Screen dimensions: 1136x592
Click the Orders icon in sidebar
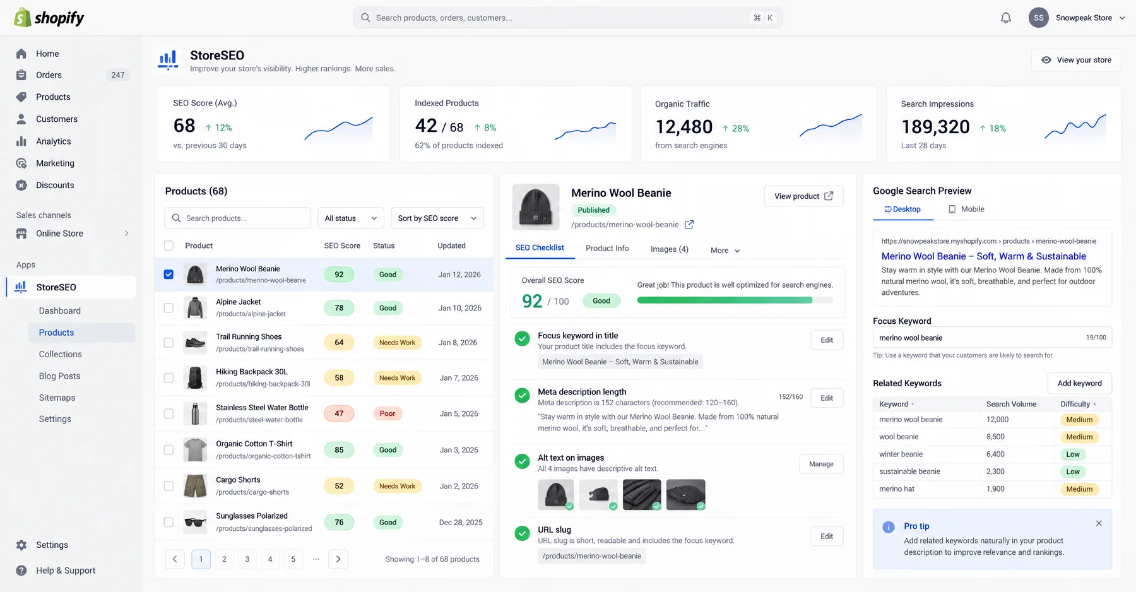(x=21, y=75)
